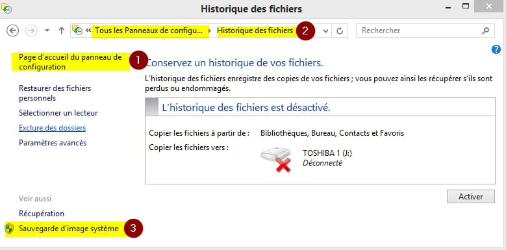Expand the recent locations dropdown arrow
This screenshot has width=506, height=250.
click(47, 31)
